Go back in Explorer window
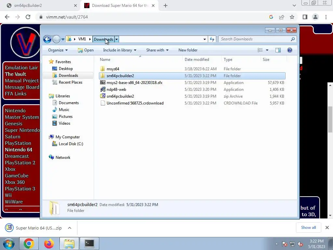The image size is (333, 250). (x=47, y=39)
